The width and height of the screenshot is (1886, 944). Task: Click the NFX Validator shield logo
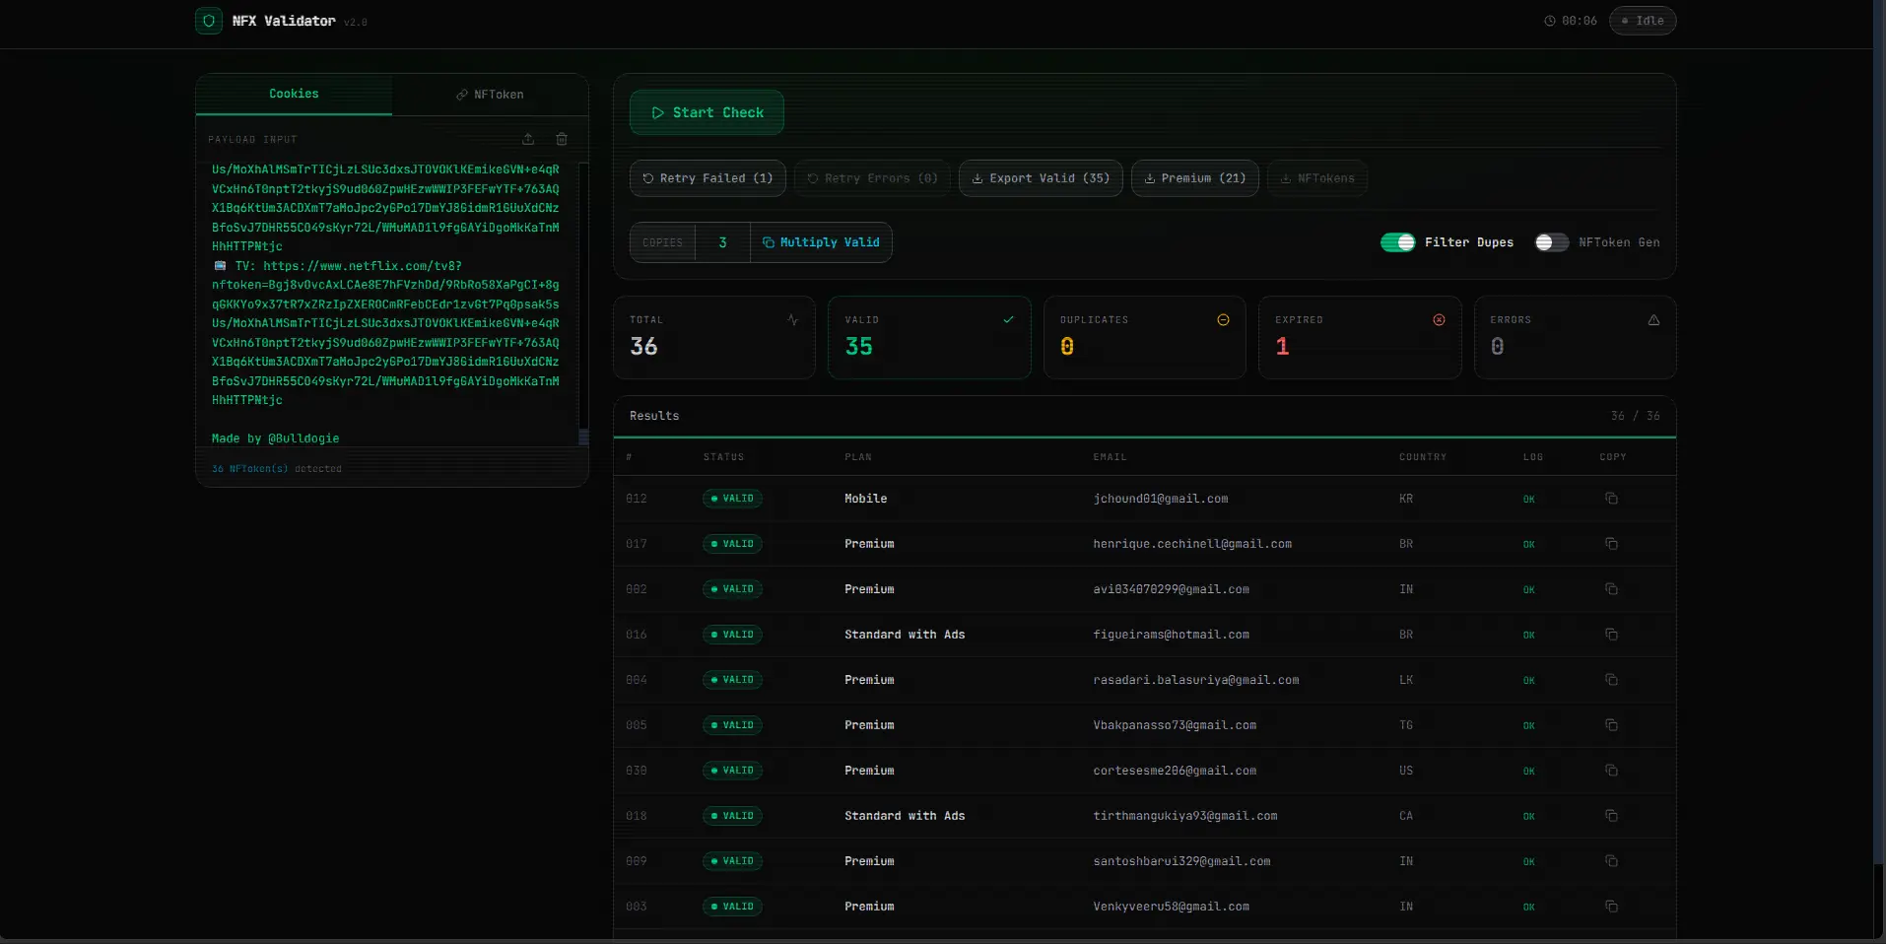(x=209, y=21)
